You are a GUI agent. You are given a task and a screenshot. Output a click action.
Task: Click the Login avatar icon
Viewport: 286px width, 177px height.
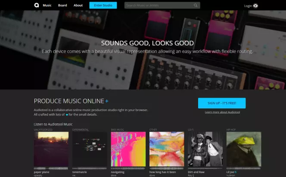(255, 6)
